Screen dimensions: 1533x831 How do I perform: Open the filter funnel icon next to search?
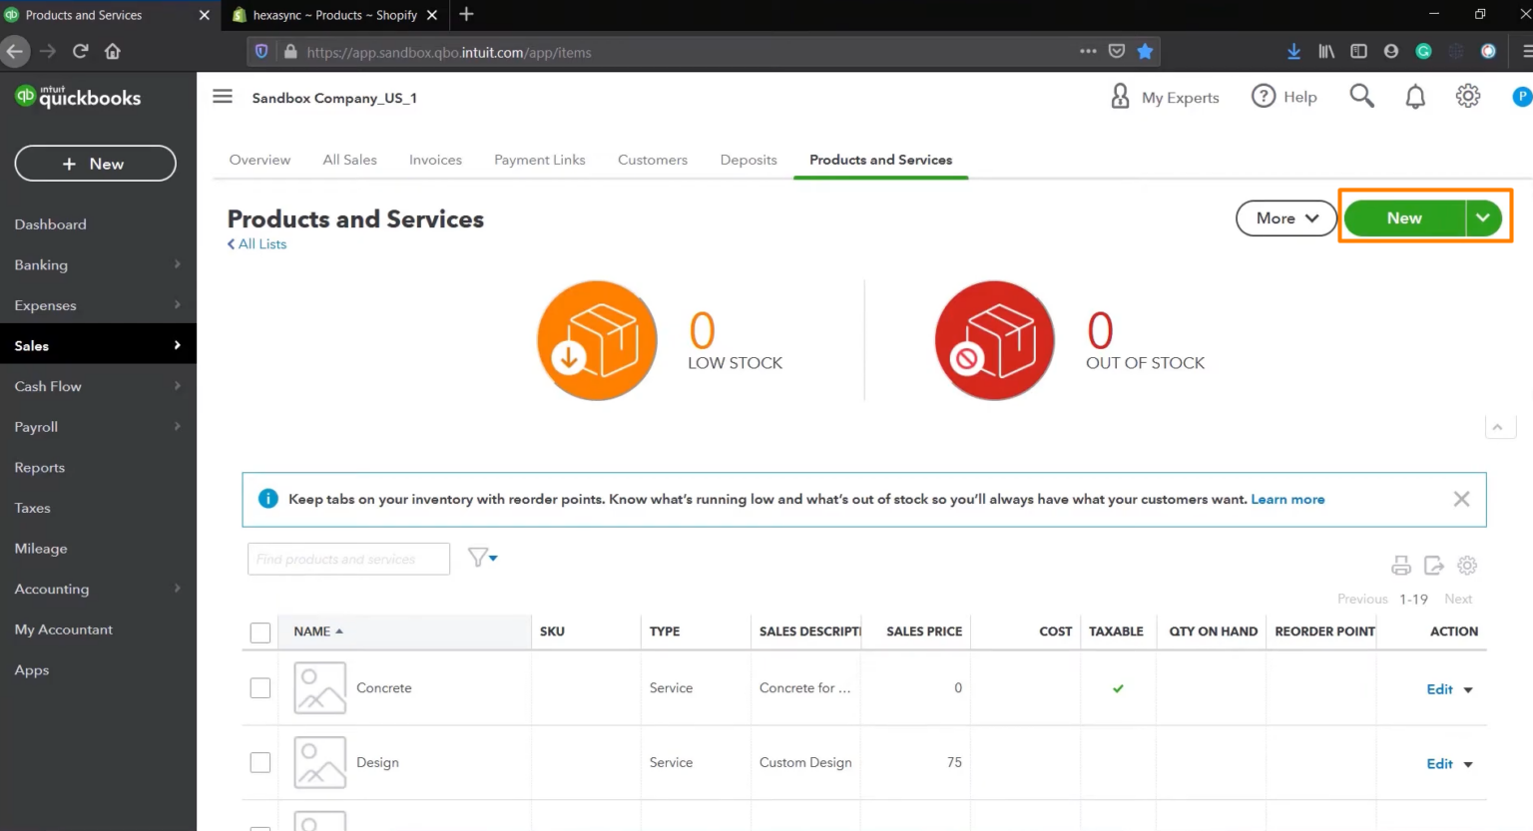click(x=483, y=558)
